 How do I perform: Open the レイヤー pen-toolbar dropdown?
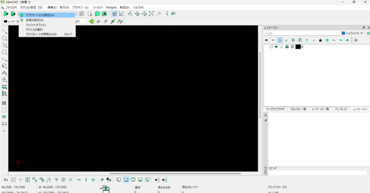(11, 22)
